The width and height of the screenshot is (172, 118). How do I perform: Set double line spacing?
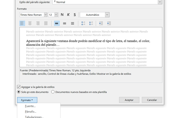[x=73, y=23]
